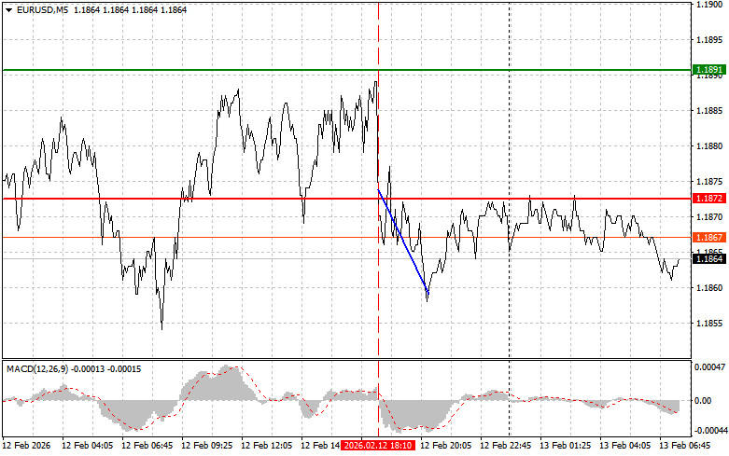Click the 1.1875 price scale value
Viewport: 729px width, 456px height.
709,182
